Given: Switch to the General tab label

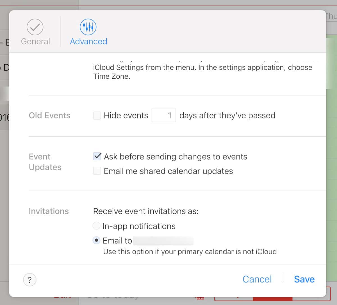Looking at the screenshot, I should [35, 41].
